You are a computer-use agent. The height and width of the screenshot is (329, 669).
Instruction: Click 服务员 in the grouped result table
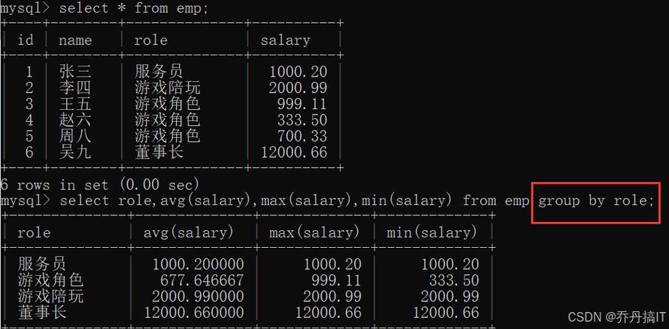pyautogui.click(x=42, y=263)
